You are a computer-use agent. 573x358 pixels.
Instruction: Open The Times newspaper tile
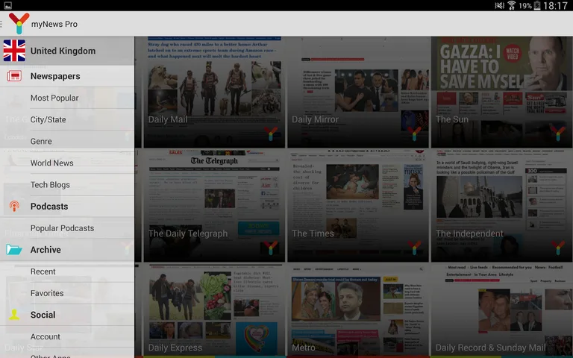358,205
